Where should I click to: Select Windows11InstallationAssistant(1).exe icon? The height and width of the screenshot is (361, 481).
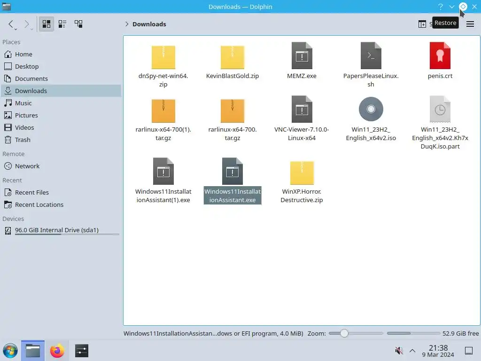[163, 171]
